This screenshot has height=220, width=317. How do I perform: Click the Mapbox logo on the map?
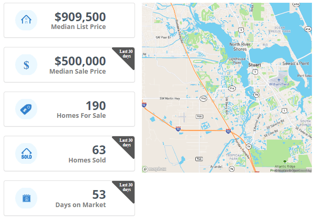point(154,169)
